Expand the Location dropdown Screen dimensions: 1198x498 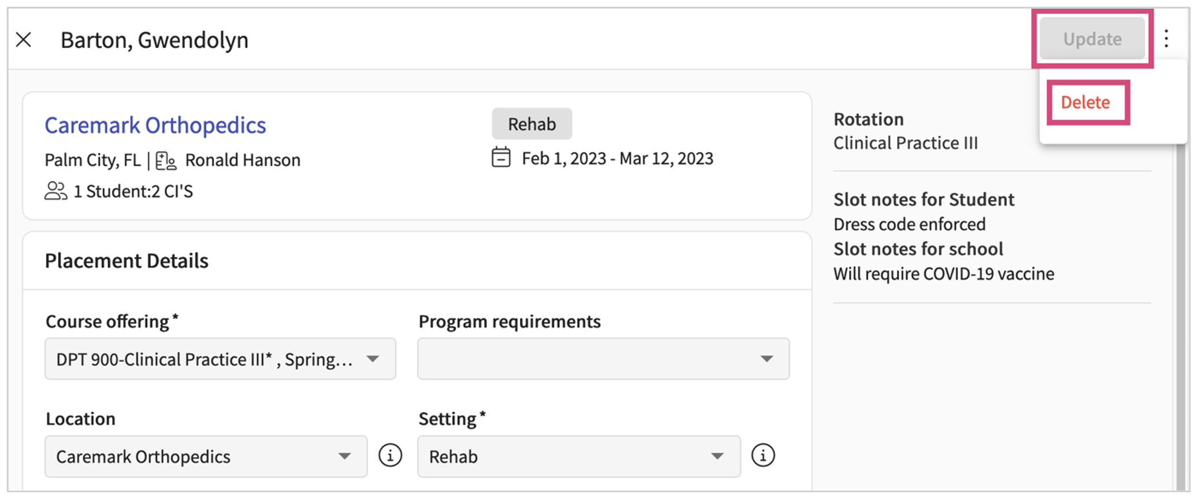coord(206,456)
